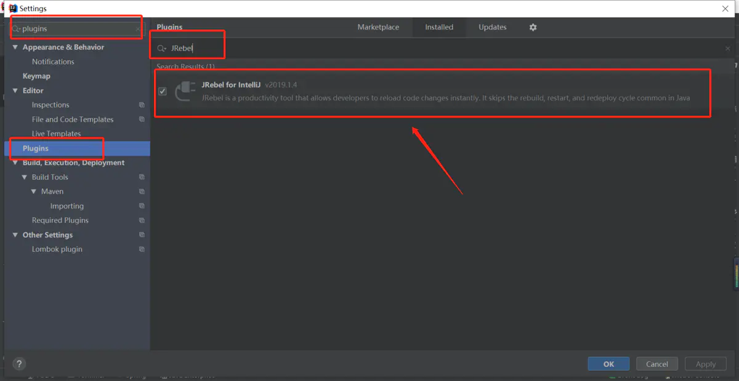Select Build, Execution, Deployment heading
The image size is (739, 381).
[74, 162]
